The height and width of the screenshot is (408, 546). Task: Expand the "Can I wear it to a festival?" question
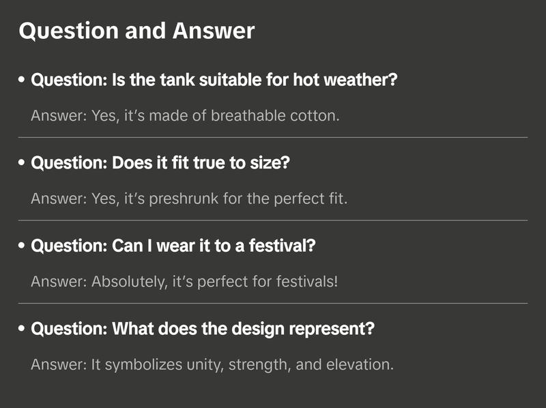[x=173, y=246]
